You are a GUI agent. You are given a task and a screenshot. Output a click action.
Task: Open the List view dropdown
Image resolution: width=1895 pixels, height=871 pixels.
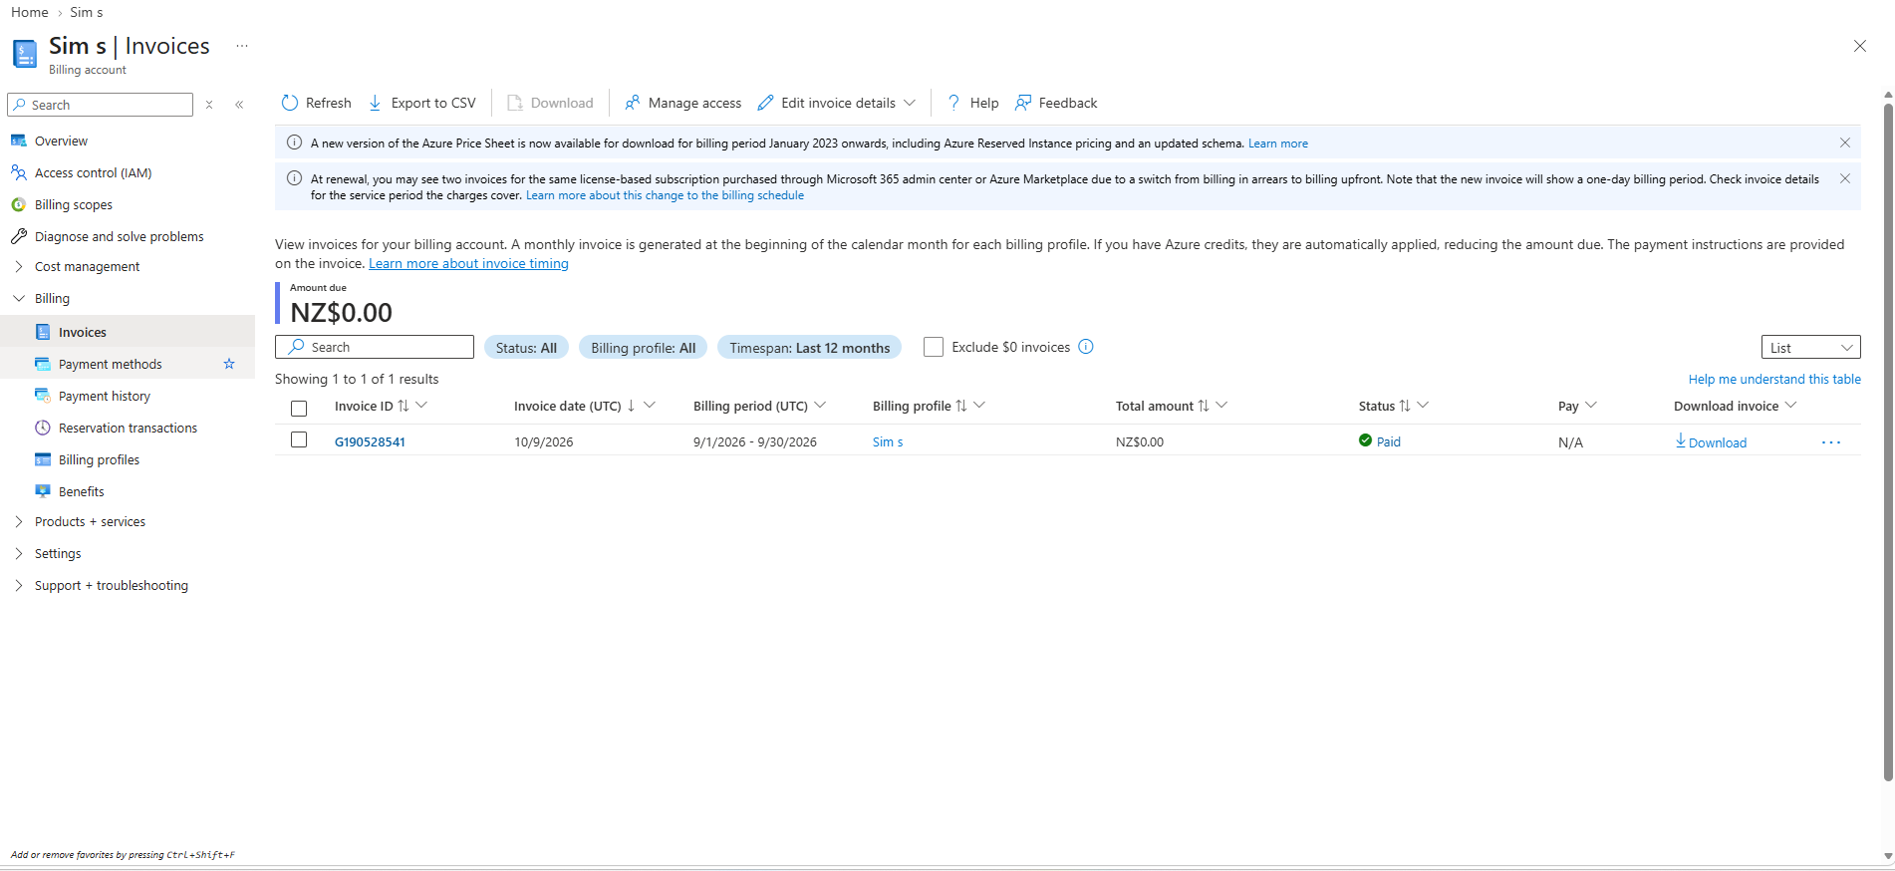1810,347
